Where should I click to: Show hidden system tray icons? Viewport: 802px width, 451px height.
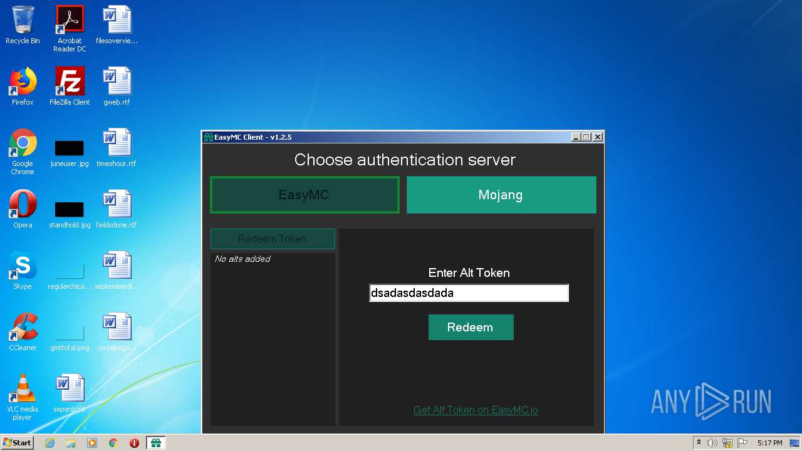pos(699,443)
